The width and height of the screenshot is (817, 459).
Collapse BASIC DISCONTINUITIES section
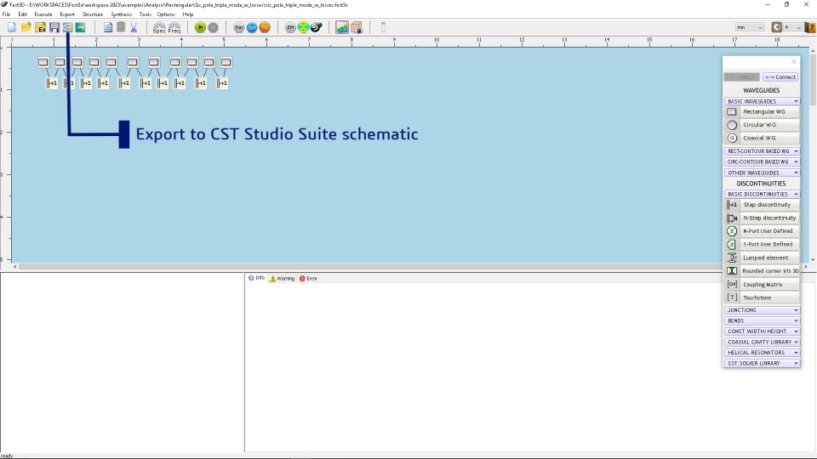click(761, 194)
